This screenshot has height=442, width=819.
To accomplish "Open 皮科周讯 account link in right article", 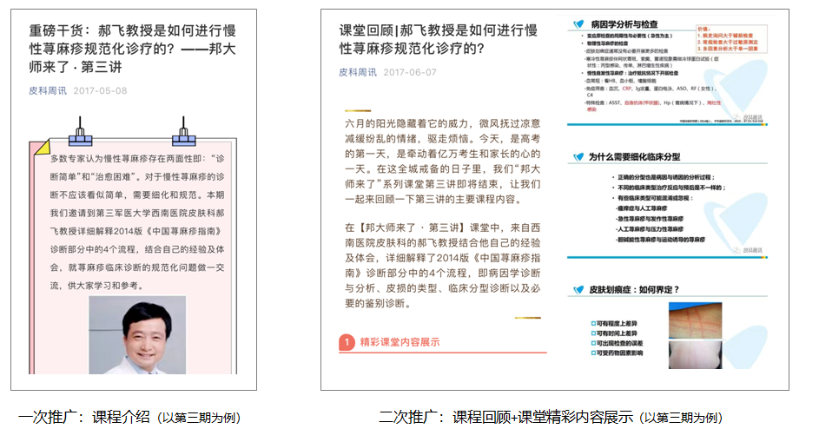I will [358, 72].
